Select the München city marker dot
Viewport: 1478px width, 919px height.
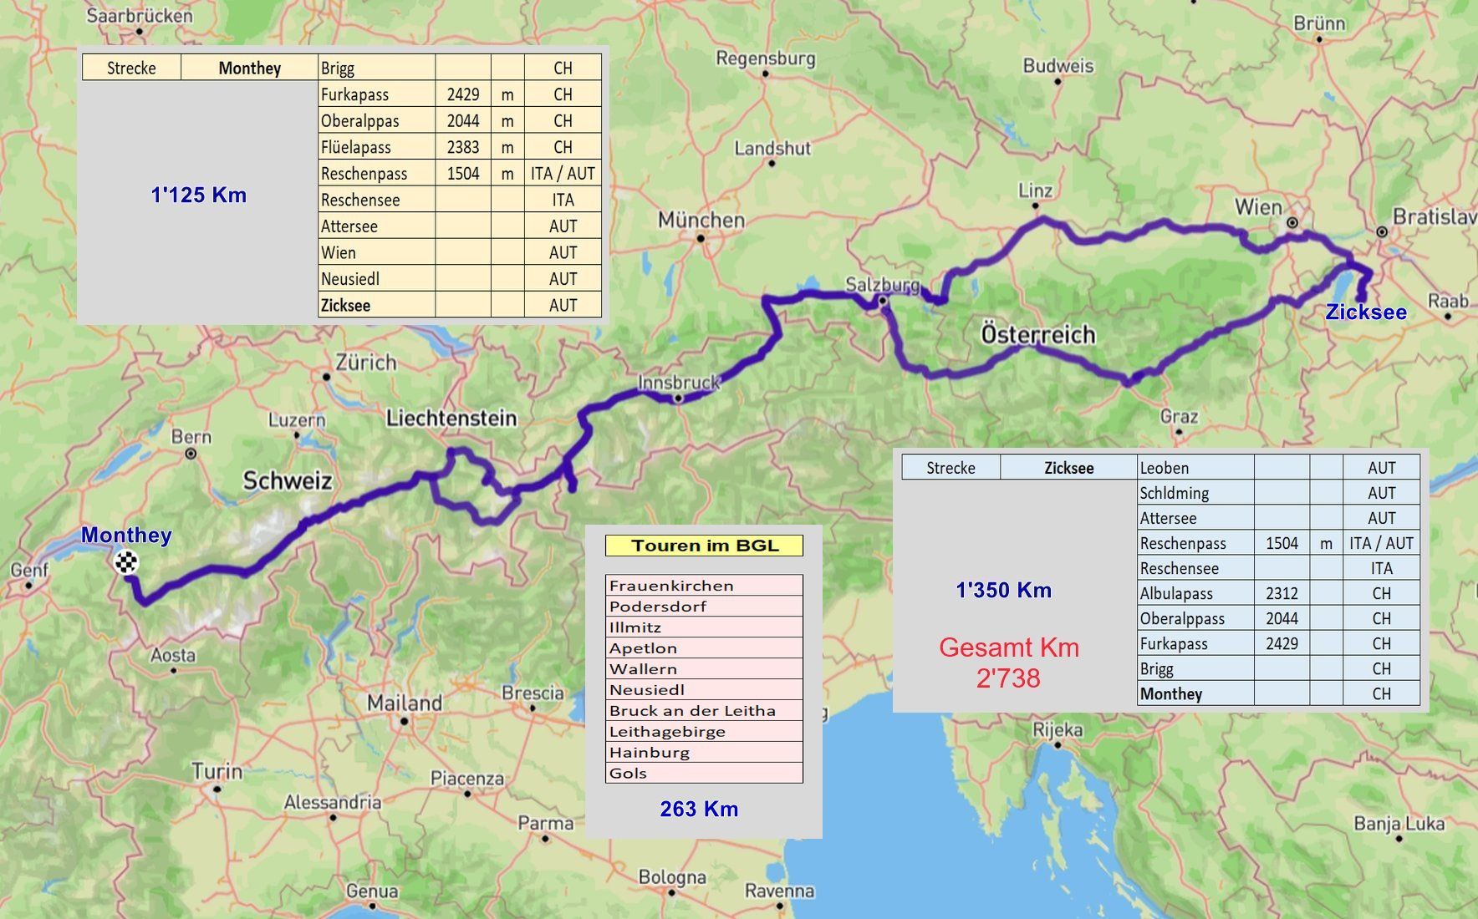(x=701, y=239)
